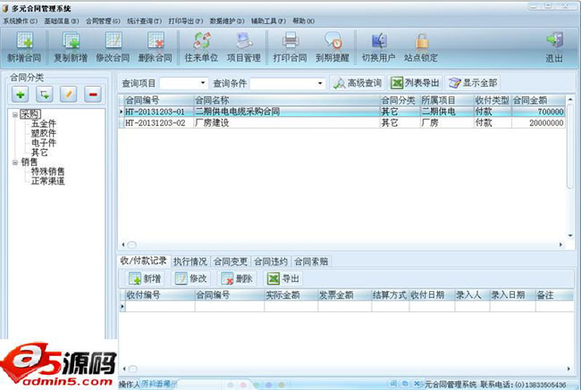Select contract row HT-20131203-02
Image resolution: width=581 pixels, height=390 pixels.
pyautogui.click(x=342, y=123)
